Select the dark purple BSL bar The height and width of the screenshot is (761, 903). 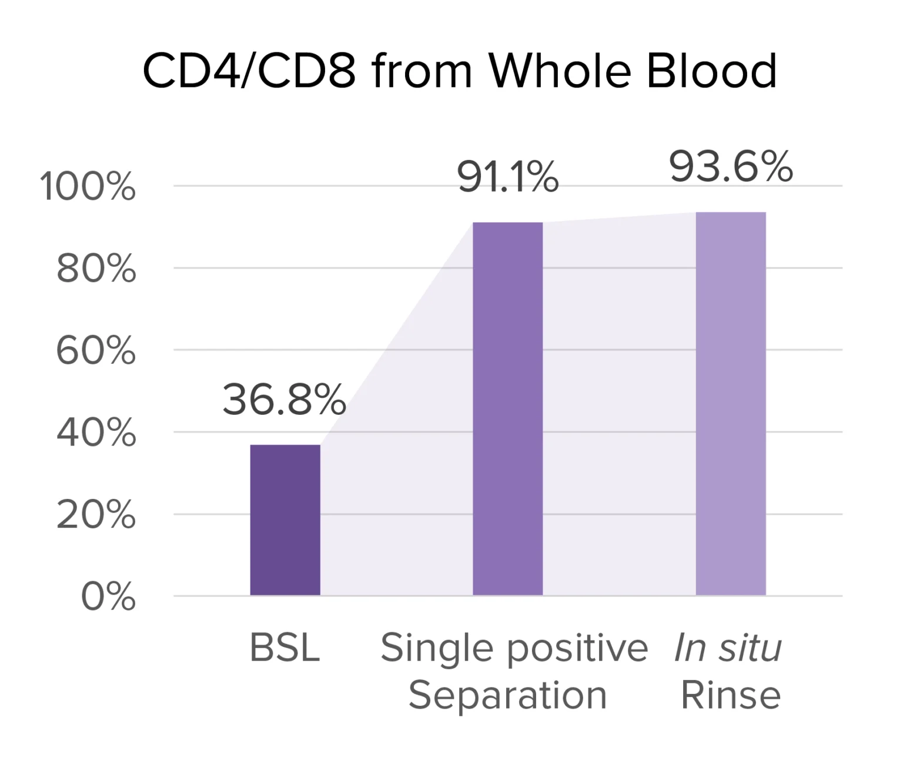pos(285,520)
